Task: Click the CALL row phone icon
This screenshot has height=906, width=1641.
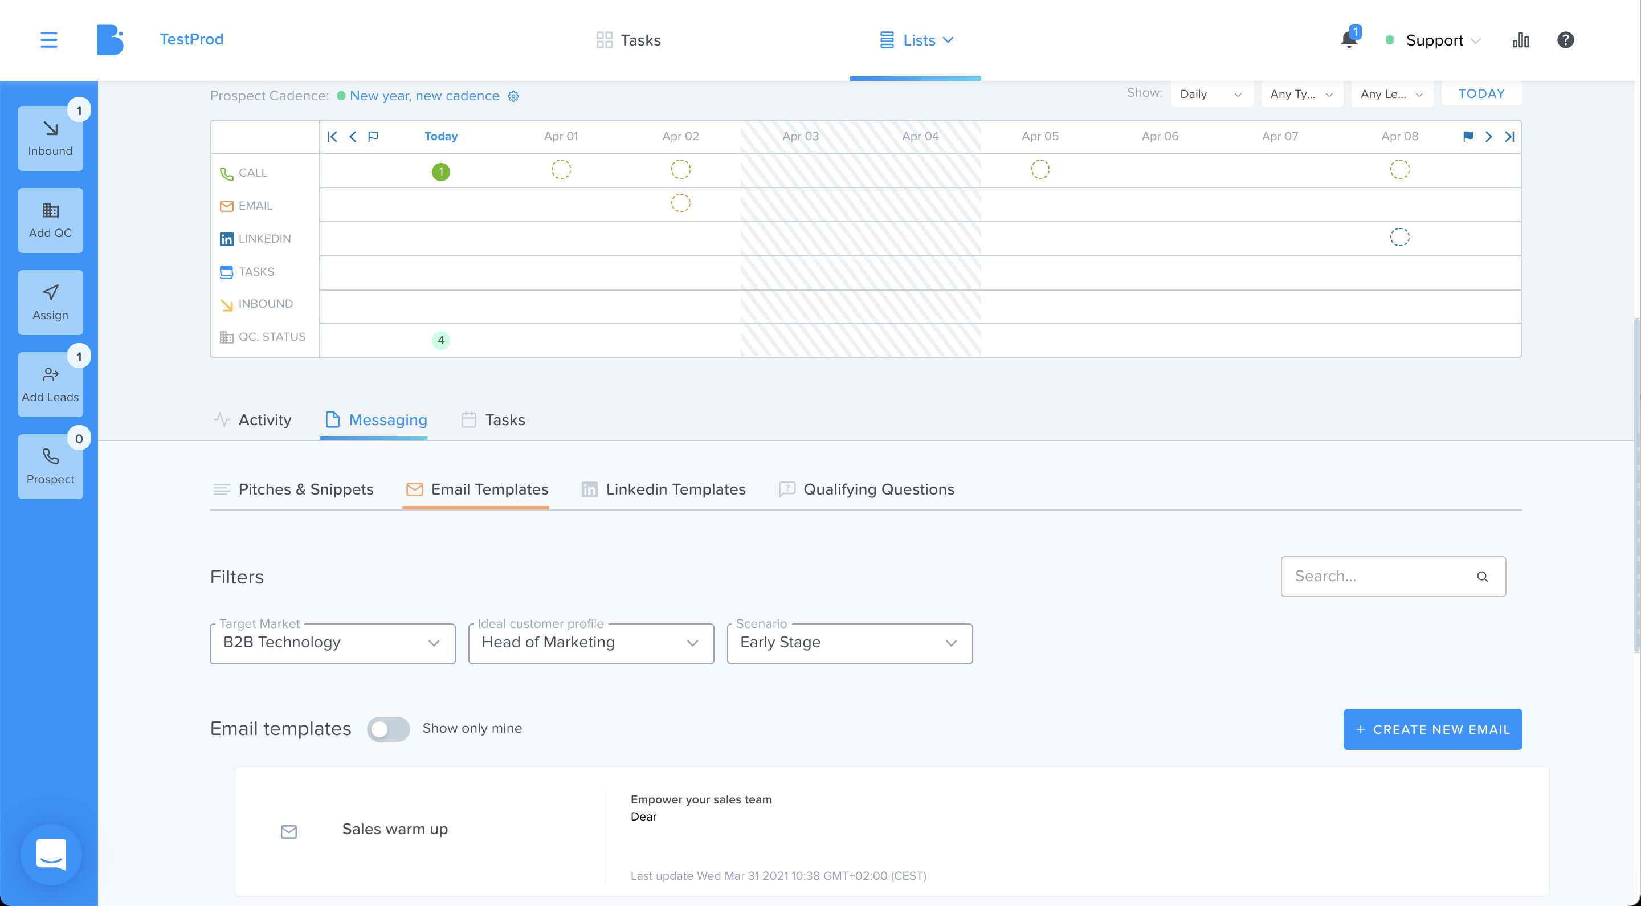Action: pyautogui.click(x=226, y=173)
